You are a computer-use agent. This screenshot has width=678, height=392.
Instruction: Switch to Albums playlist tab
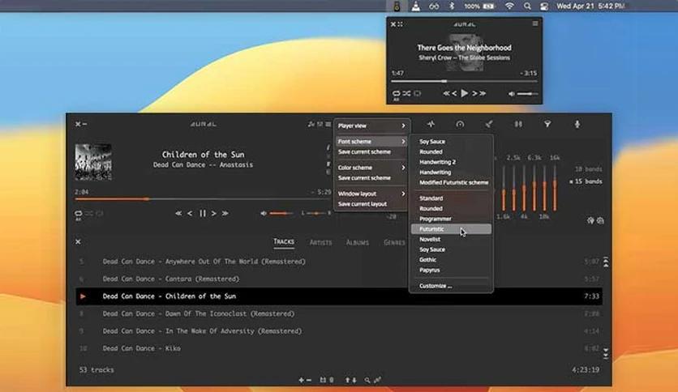coord(358,242)
